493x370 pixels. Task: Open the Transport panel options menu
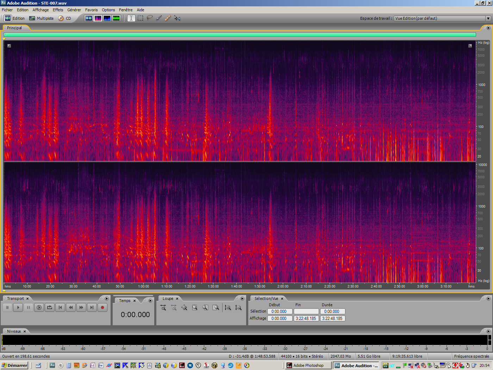click(107, 298)
